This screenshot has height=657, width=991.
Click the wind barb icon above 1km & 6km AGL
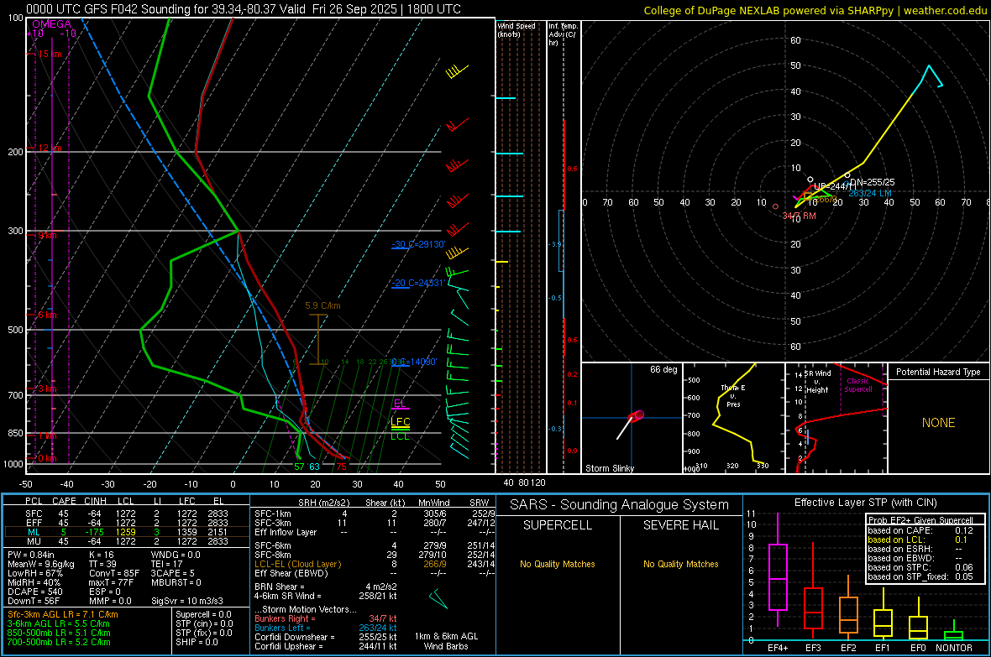point(438,598)
